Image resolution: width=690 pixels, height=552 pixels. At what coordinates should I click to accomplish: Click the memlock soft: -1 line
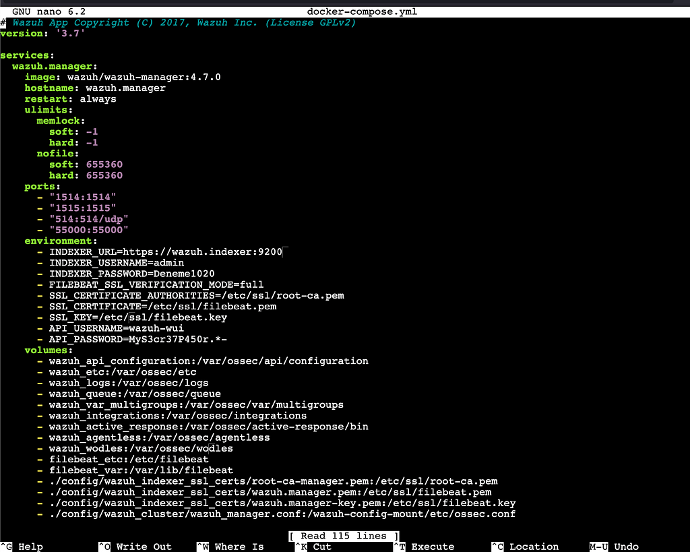coord(73,131)
